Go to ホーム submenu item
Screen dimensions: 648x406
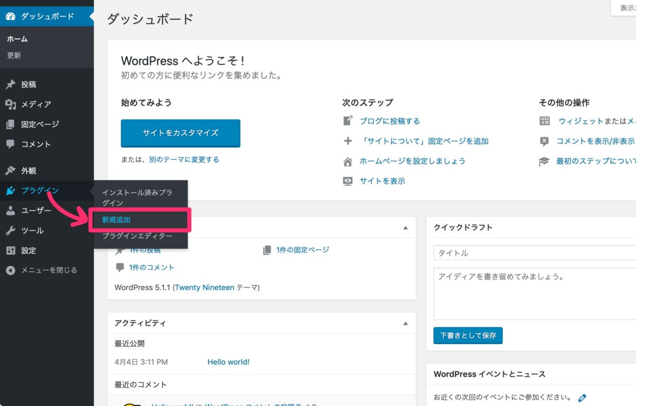click(17, 39)
